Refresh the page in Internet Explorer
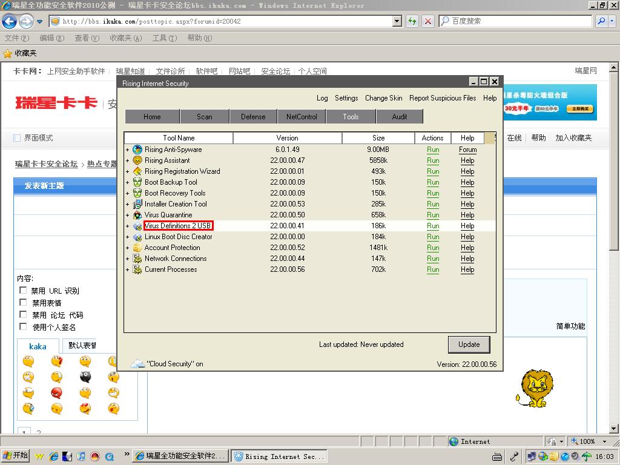This screenshot has height=465, width=620. click(412, 21)
